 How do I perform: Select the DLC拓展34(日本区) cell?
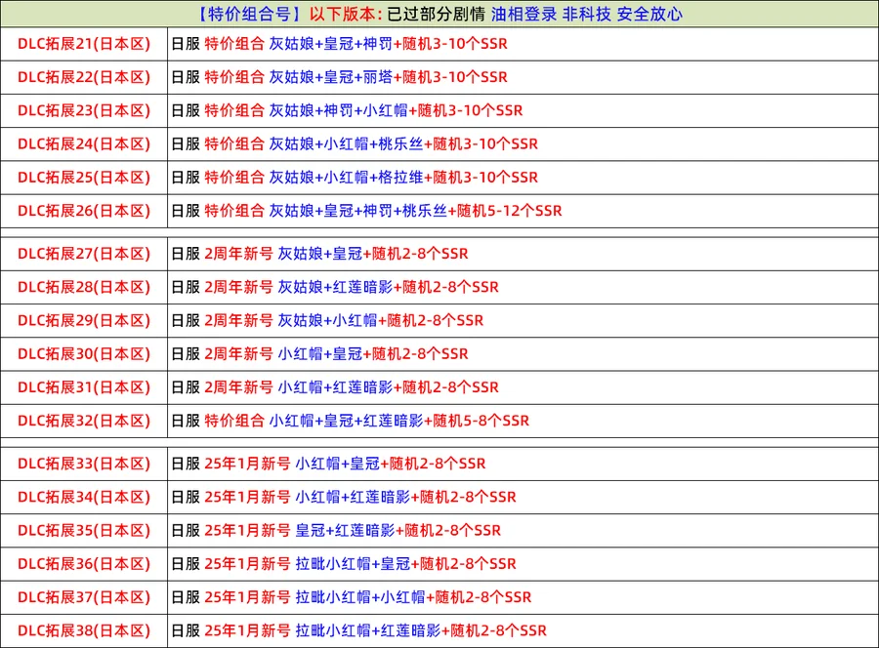(x=84, y=498)
